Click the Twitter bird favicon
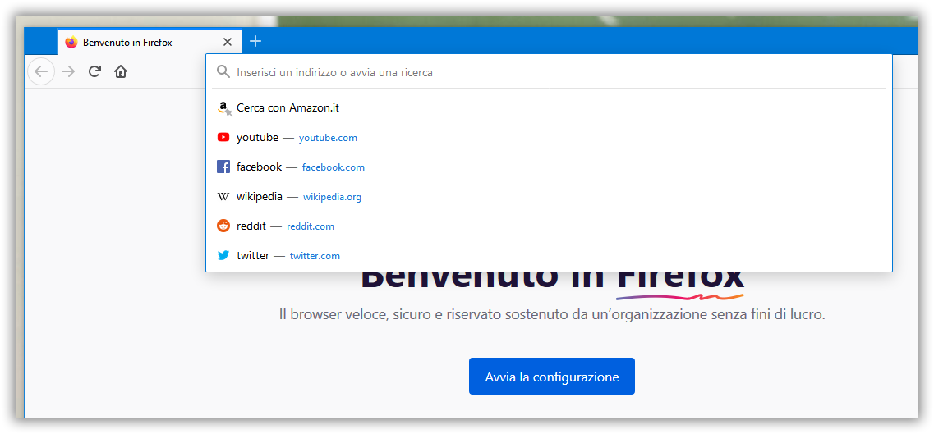This screenshot has height=434, width=934. [x=223, y=256]
